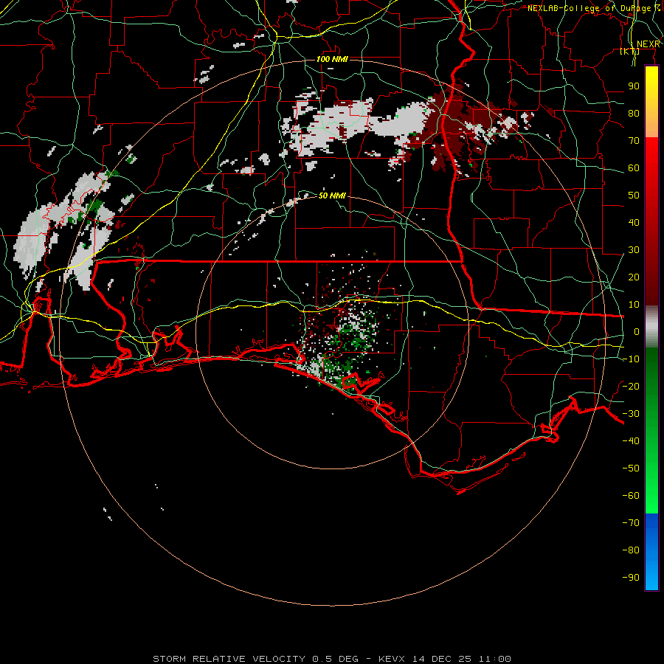Click the 80 value on velocity scale
This screenshot has width=664, height=664.
(x=634, y=113)
